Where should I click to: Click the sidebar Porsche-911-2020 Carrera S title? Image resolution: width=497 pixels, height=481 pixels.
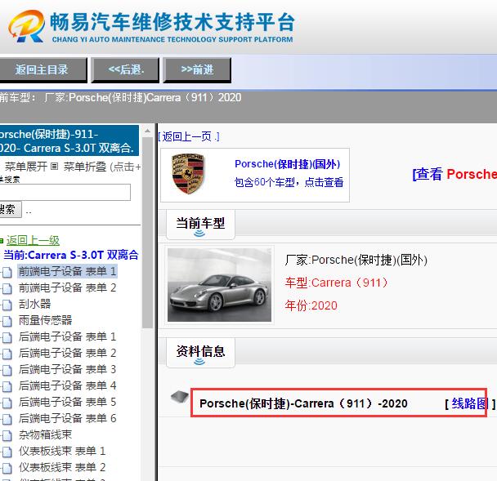pos(68,141)
